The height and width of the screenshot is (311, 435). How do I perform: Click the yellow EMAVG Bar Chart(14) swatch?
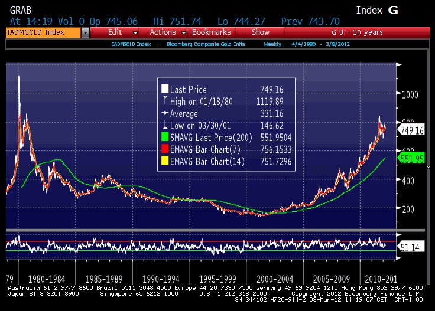point(165,161)
